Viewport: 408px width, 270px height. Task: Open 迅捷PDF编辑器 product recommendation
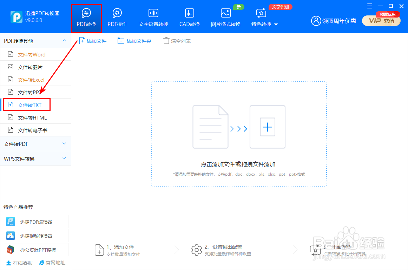[36, 222]
